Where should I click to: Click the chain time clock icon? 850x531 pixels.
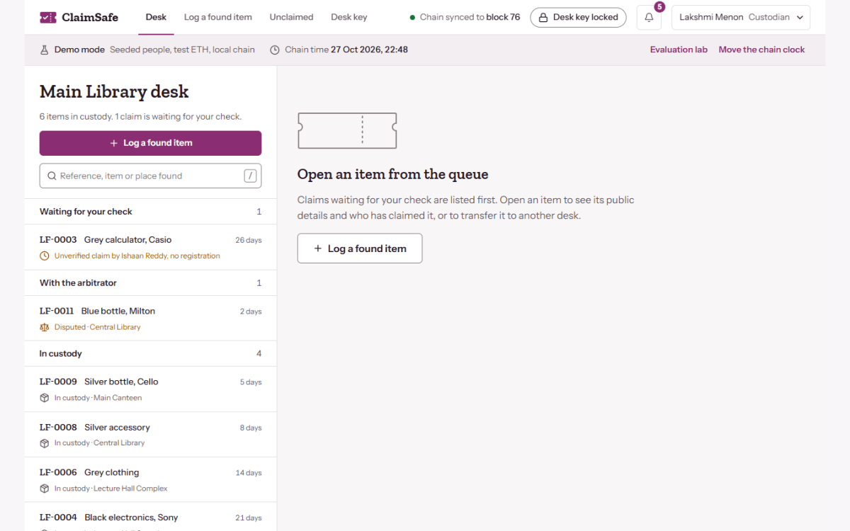[274, 50]
